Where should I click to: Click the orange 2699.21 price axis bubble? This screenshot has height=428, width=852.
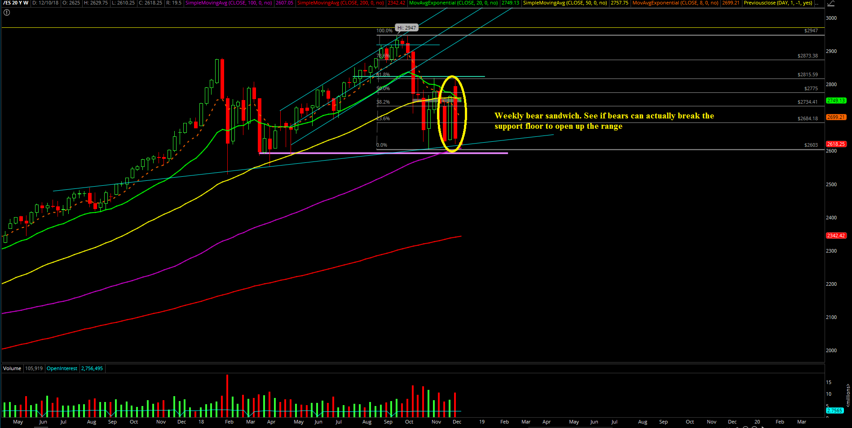[836, 117]
